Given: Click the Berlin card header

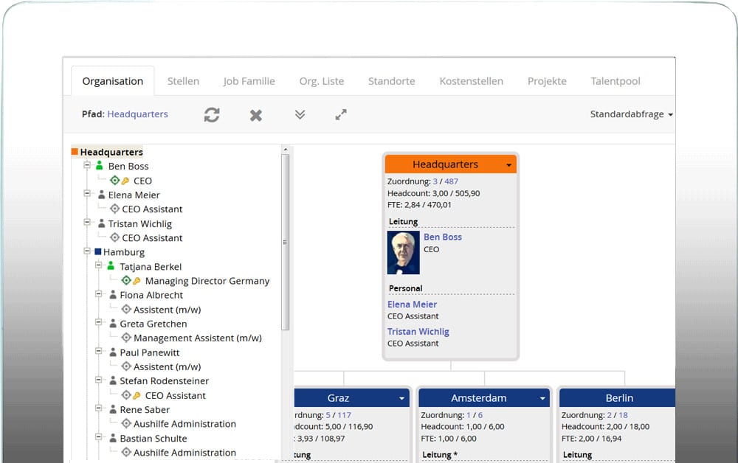Looking at the screenshot, I should [x=617, y=397].
